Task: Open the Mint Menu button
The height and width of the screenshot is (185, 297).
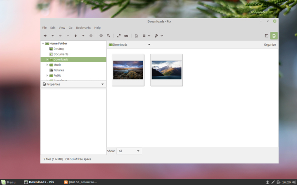Action: point(8,182)
